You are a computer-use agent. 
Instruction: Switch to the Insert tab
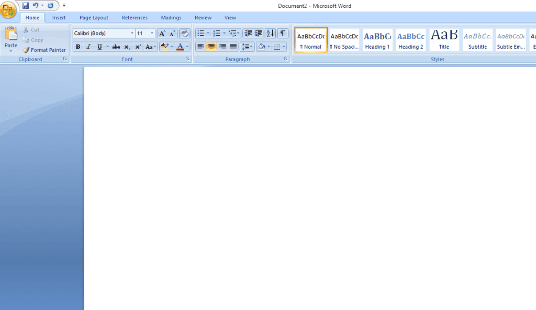coord(59,18)
